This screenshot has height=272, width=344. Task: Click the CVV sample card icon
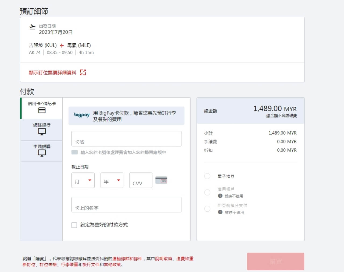(x=161, y=180)
